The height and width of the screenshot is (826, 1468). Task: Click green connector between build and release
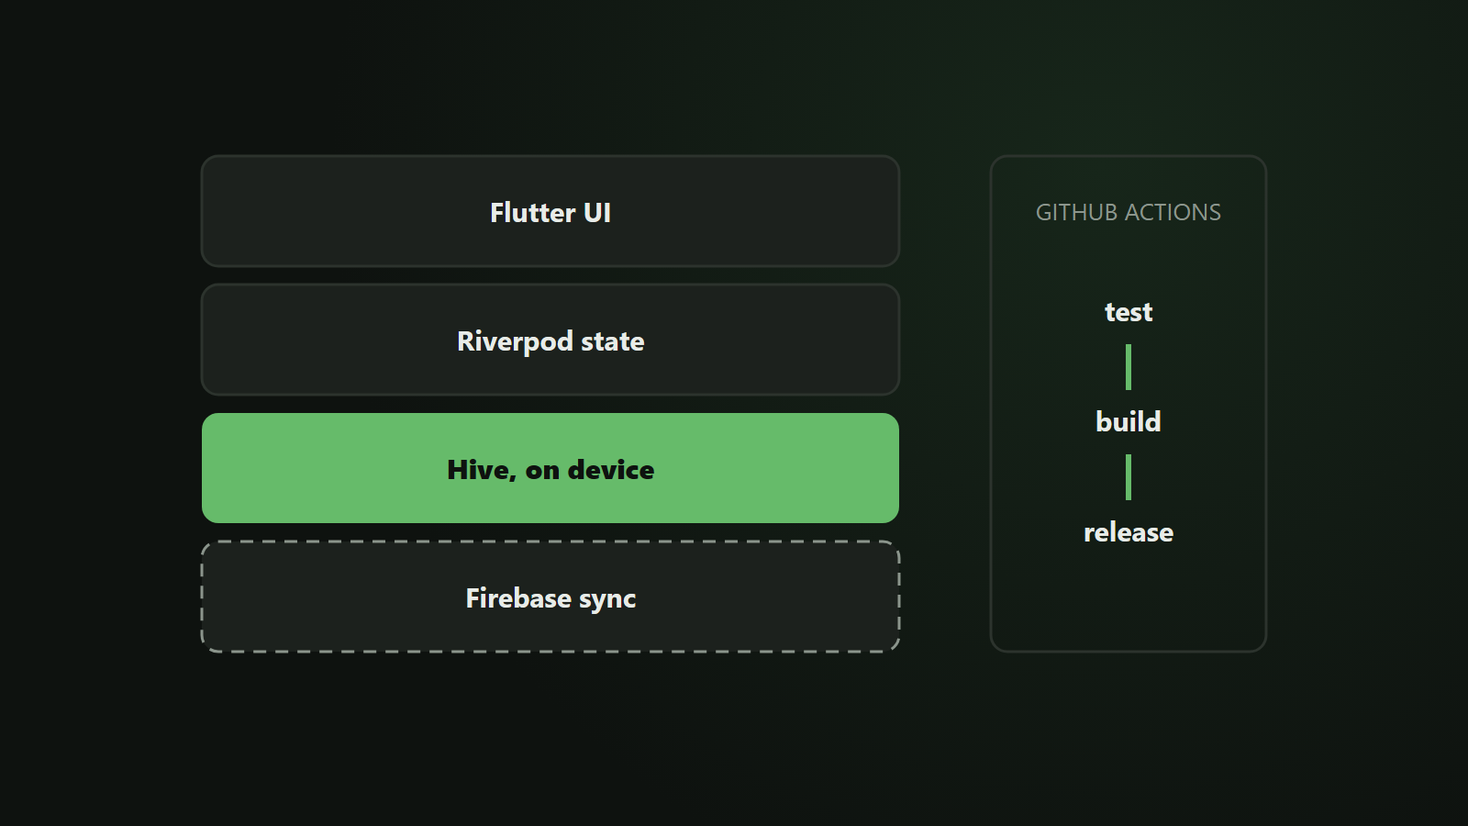coord(1129,477)
